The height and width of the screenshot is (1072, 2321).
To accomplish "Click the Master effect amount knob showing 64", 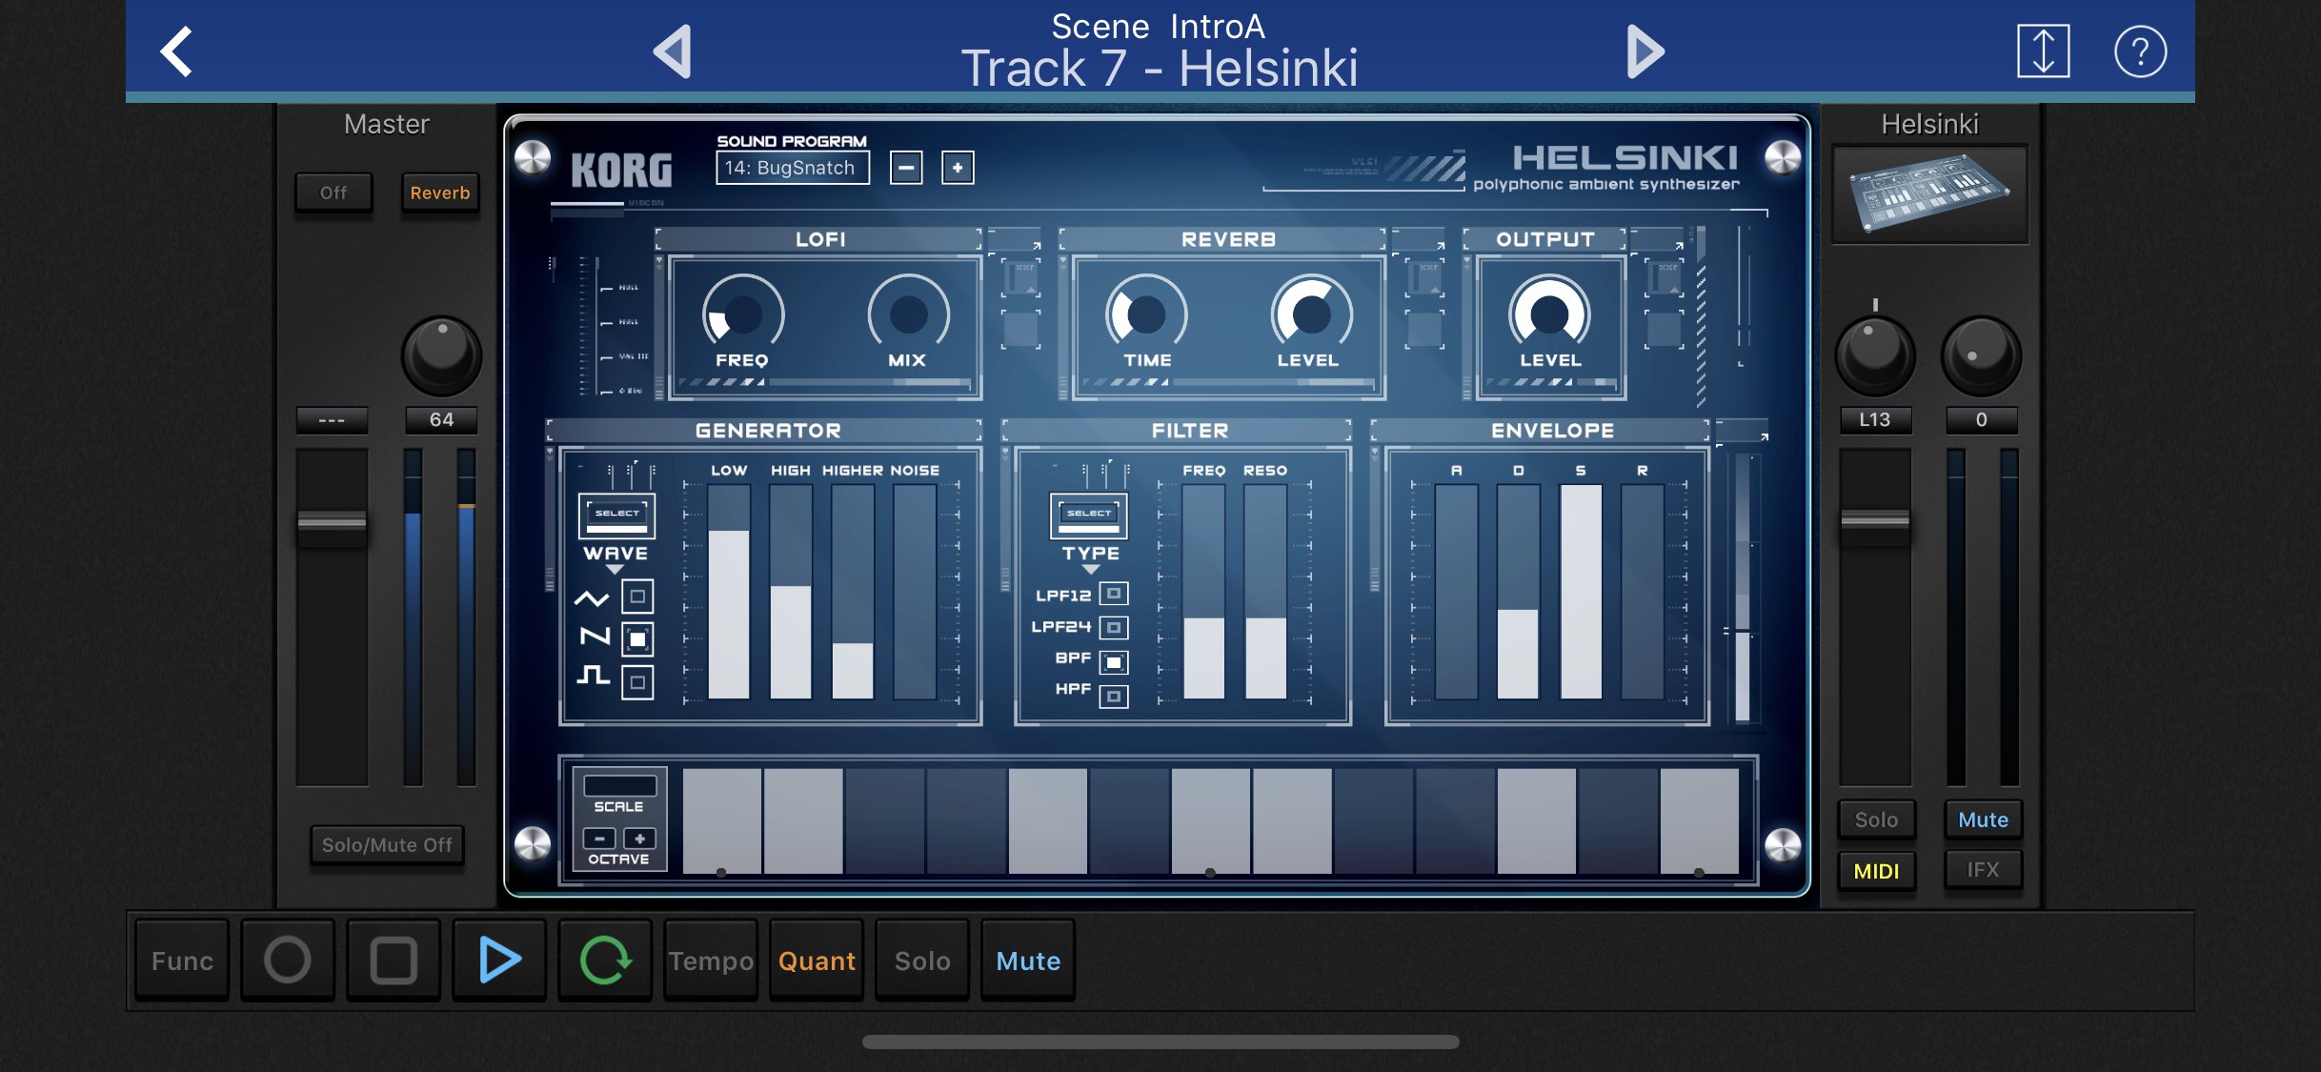I will tap(441, 355).
